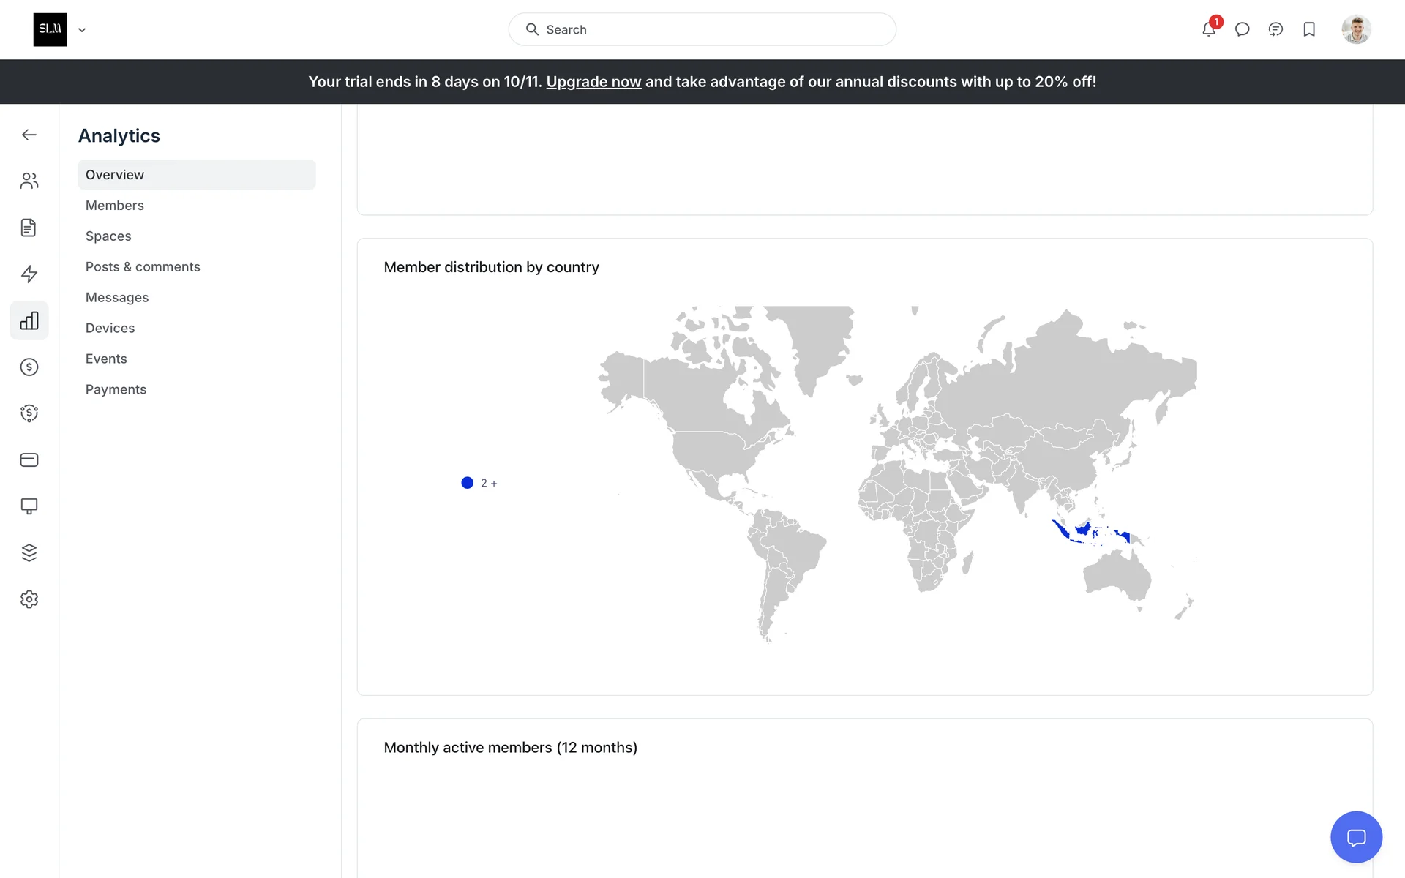Open the notifications bell
Image resolution: width=1405 pixels, height=878 pixels.
pos(1209,29)
